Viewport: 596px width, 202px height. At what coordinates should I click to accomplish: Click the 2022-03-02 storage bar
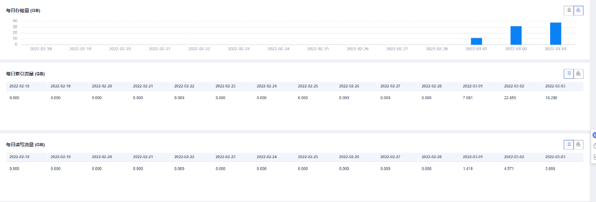pyautogui.click(x=516, y=35)
